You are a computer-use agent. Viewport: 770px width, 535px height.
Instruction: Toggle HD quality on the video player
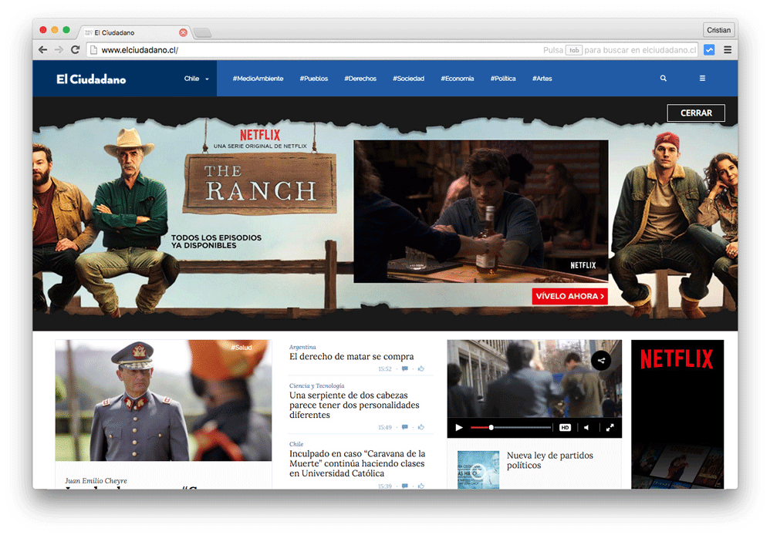565,428
